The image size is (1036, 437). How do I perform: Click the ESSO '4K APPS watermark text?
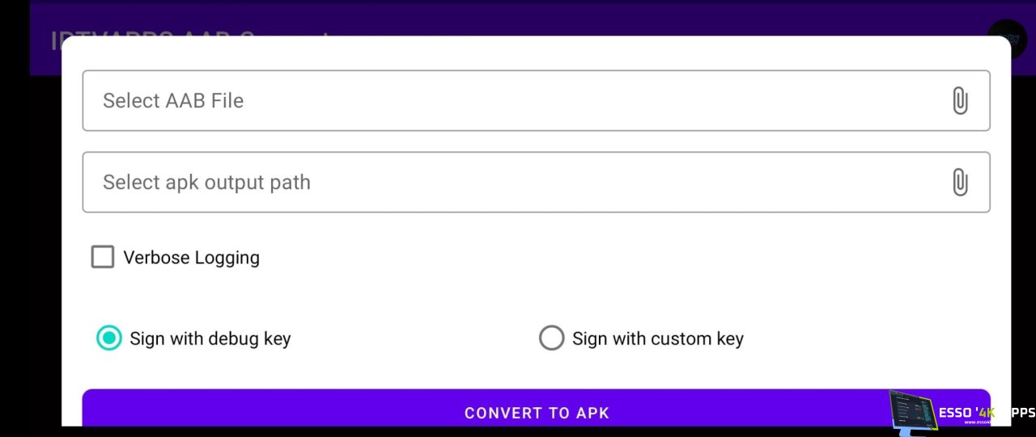coord(986,413)
